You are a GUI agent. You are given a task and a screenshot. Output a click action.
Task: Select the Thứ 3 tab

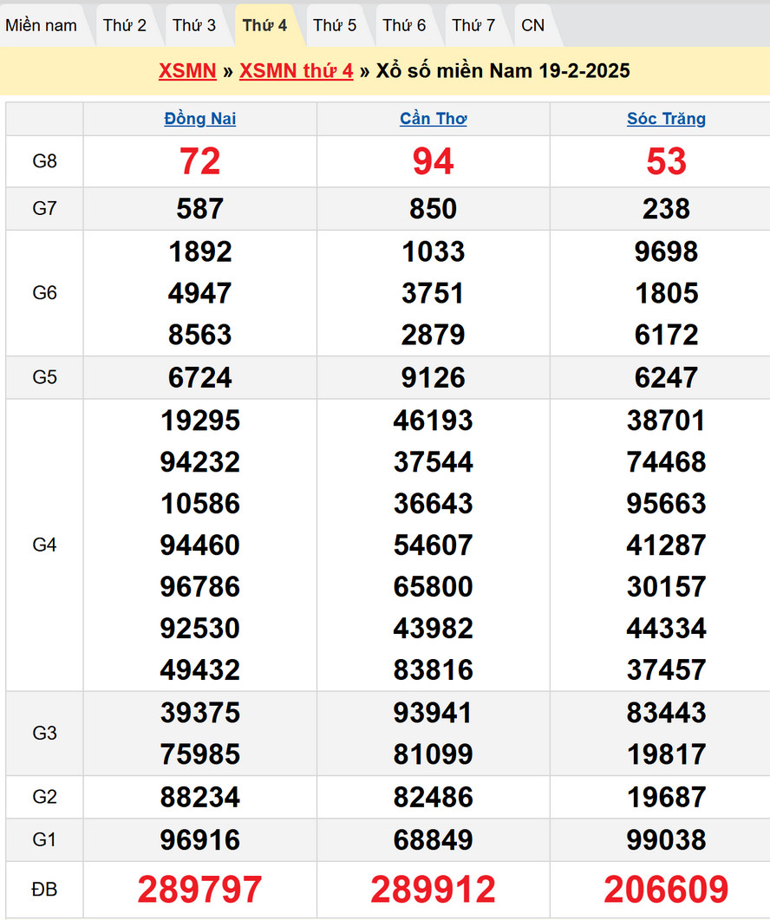coord(194,25)
